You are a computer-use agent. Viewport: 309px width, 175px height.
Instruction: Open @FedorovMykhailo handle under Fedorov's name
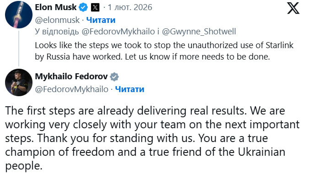(71, 89)
